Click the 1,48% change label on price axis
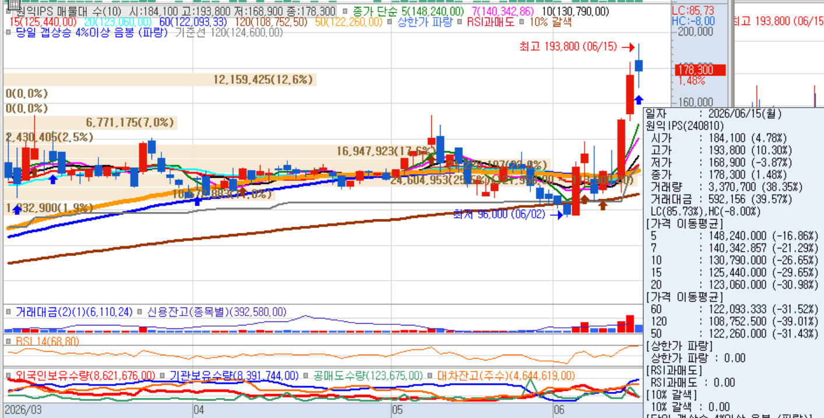Image resolution: width=824 pixels, height=418 pixels. pyautogui.click(x=692, y=80)
